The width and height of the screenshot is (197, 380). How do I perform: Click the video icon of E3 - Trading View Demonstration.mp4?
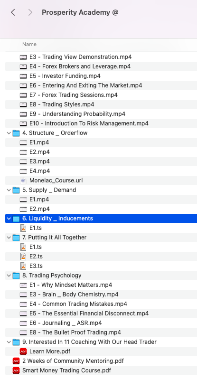click(23, 57)
